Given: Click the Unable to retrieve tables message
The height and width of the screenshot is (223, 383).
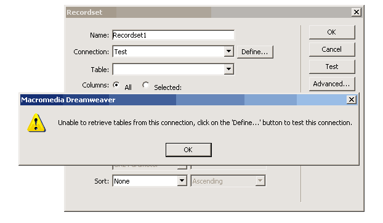Looking at the screenshot, I should [205, 123].
